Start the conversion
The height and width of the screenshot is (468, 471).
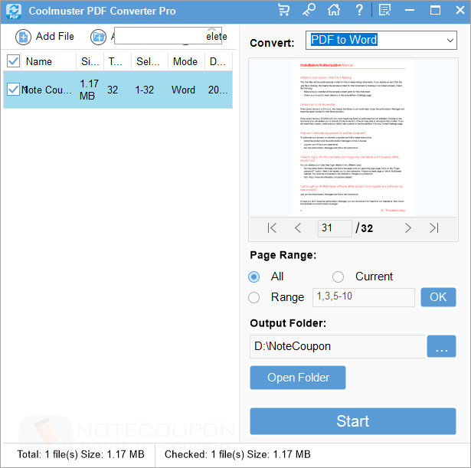pyautogui.click(x=353, y=421)
